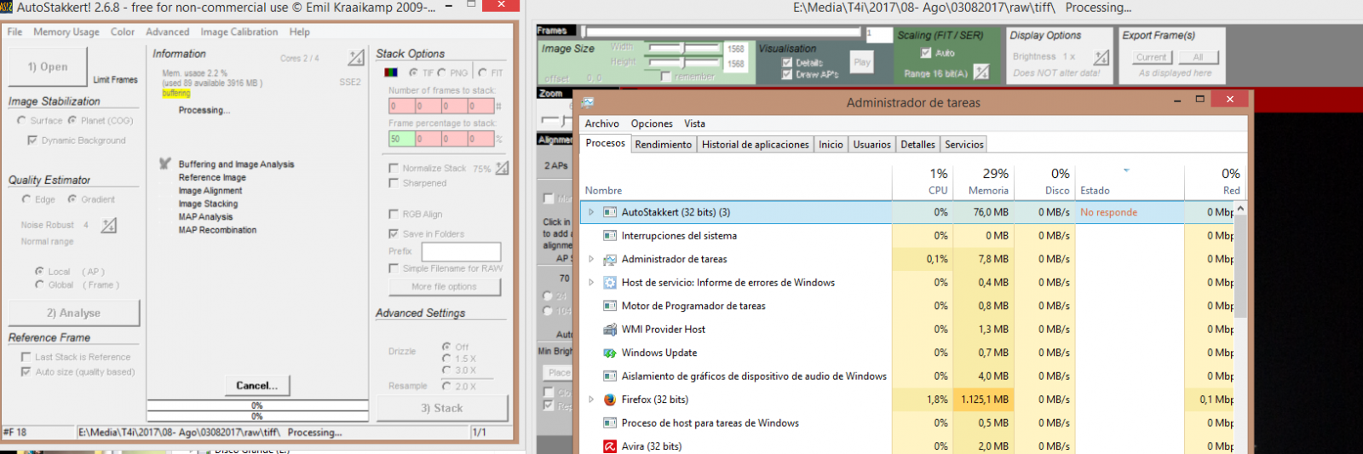Select the PNG output format radio
Screen dimensions: 1363x454
(442, 72)
